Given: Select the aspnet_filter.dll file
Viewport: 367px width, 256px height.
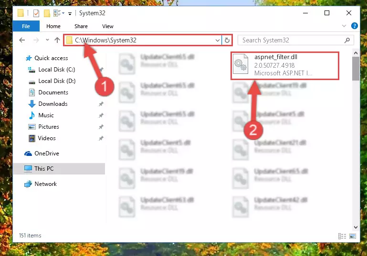Looking at the screenshot, I should 284,65.
